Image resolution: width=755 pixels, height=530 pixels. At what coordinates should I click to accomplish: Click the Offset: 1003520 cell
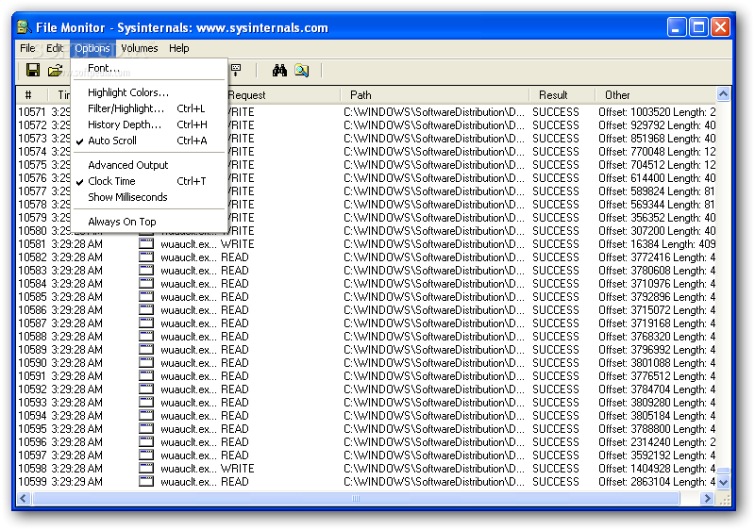click(x=657, y=112)
